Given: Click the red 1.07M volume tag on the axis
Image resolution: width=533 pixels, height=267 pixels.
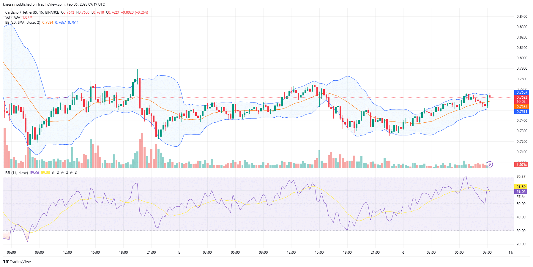Looking at the screenshot, I should 521,164.
